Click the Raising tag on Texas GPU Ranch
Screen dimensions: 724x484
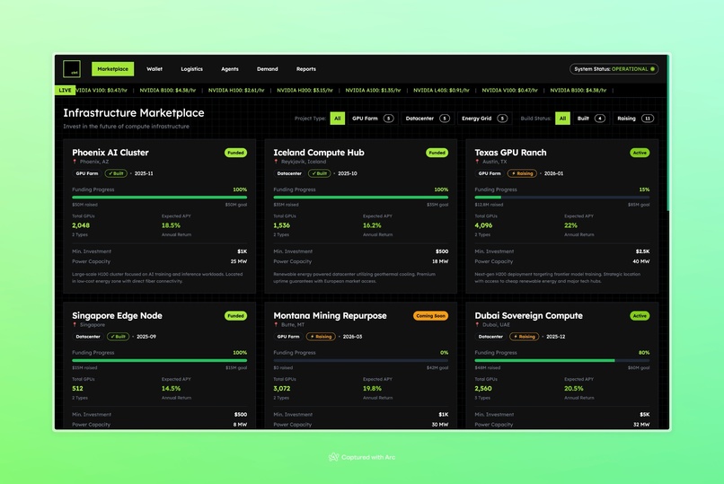click(522, 173)
